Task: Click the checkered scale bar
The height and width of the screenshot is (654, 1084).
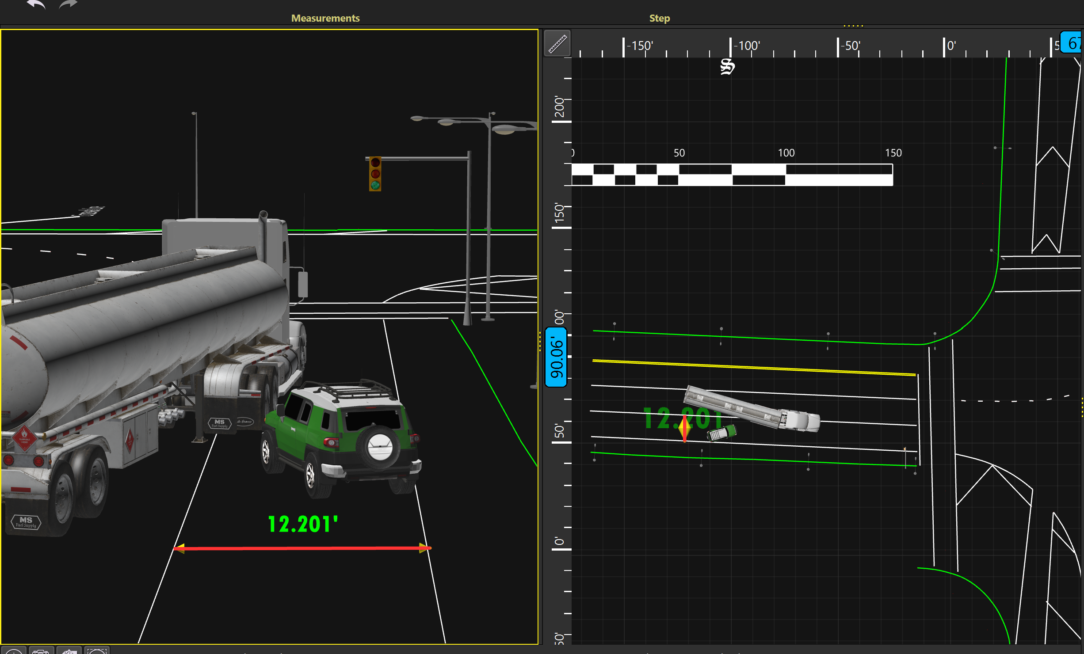Action: coord(732,175)
